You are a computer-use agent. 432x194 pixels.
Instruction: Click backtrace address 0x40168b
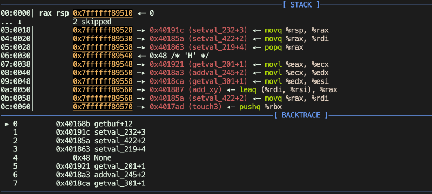tap(73, 124)
